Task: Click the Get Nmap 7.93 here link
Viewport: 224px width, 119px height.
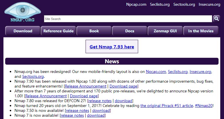Action: (112, 47)
